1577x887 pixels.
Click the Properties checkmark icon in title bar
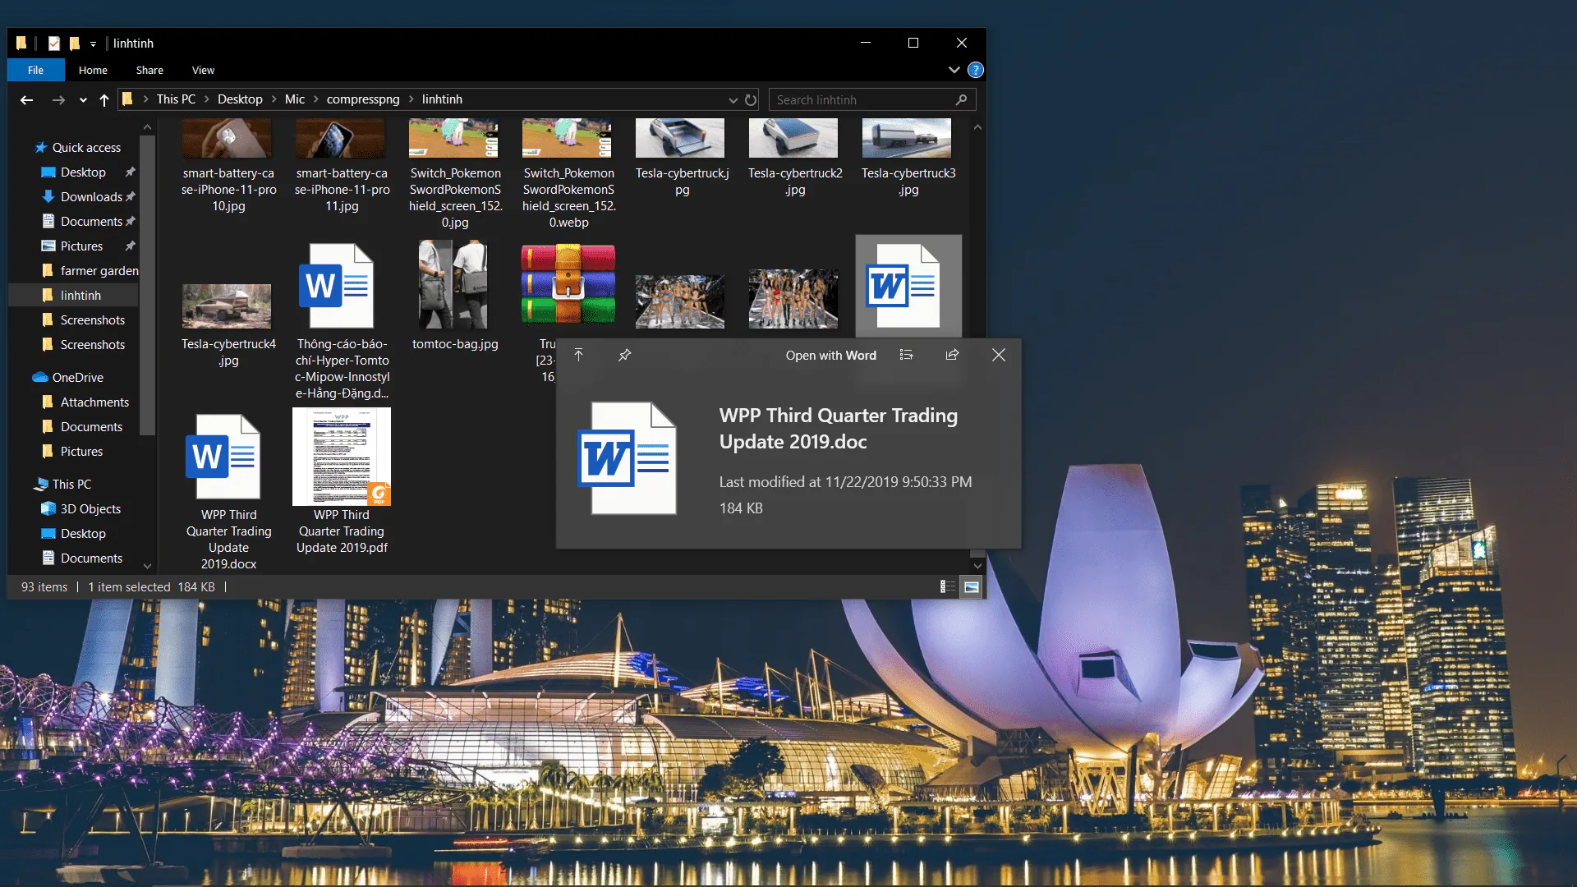click(x=54, y=44)
